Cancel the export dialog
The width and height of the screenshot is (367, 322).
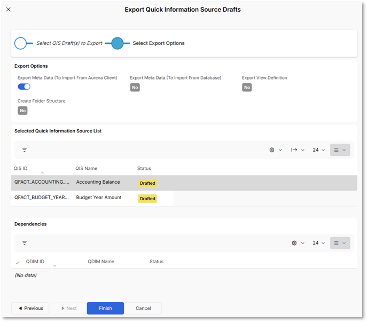(x=144, y=309)
